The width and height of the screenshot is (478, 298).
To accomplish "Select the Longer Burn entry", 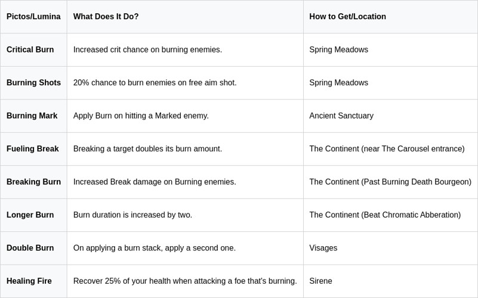I will 30,215.
